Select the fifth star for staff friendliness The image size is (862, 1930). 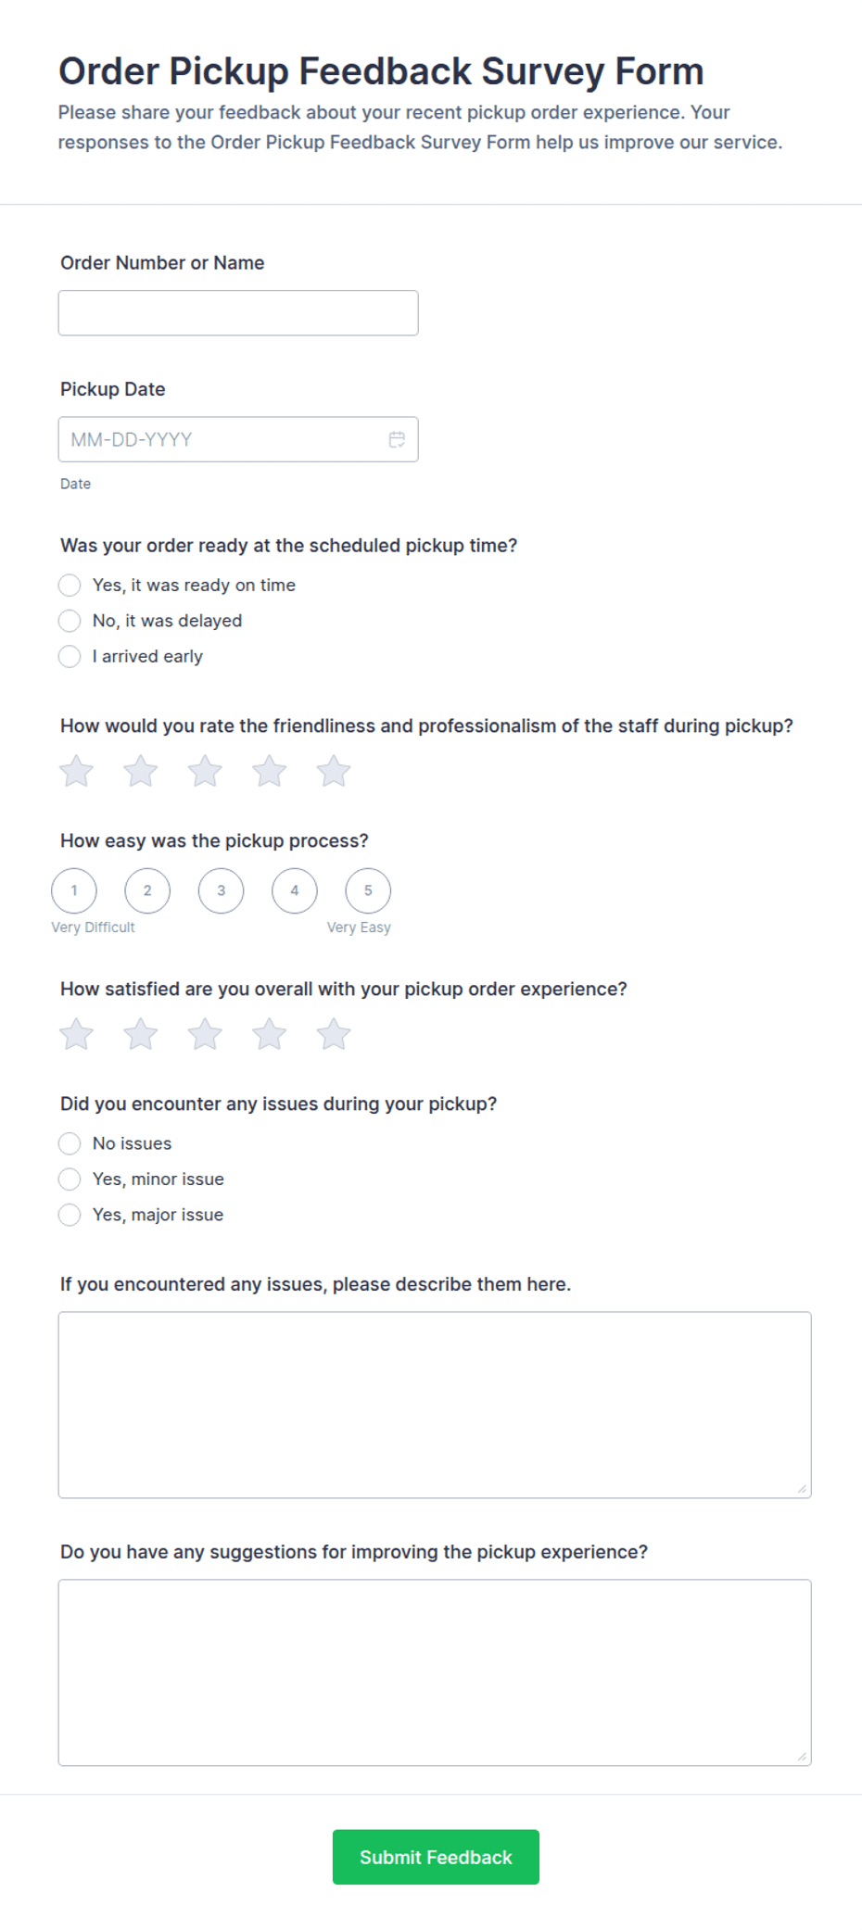click(334, 771)
